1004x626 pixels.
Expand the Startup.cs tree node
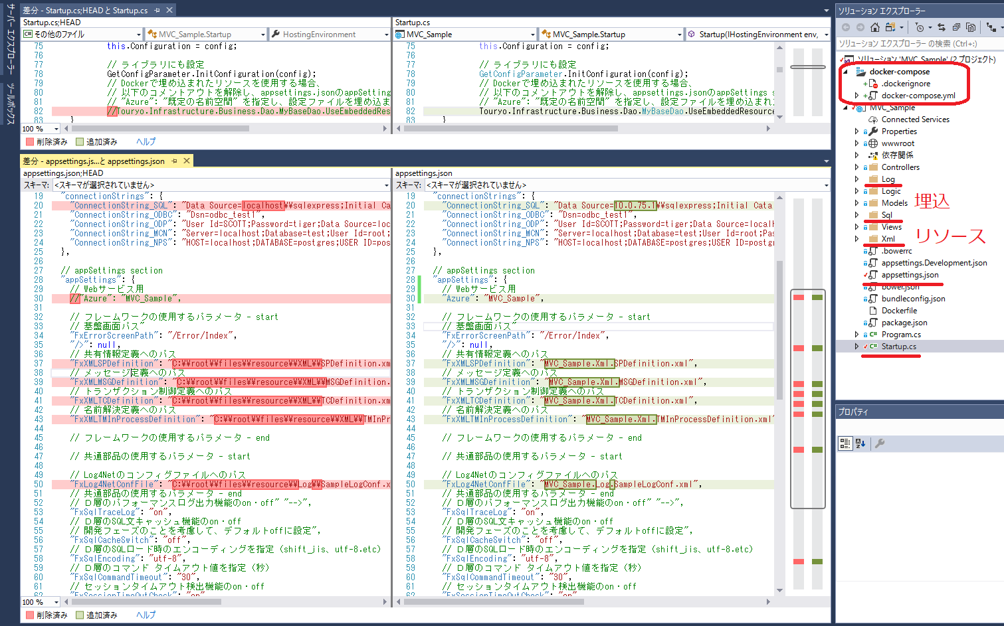click(x=856, y=347)
